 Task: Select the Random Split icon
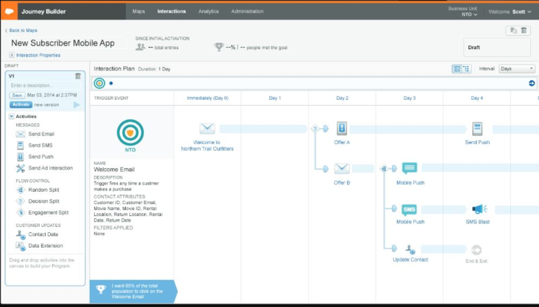coord(21,190)
